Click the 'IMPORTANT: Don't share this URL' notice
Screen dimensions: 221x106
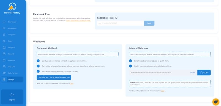[x=170, y=84]
